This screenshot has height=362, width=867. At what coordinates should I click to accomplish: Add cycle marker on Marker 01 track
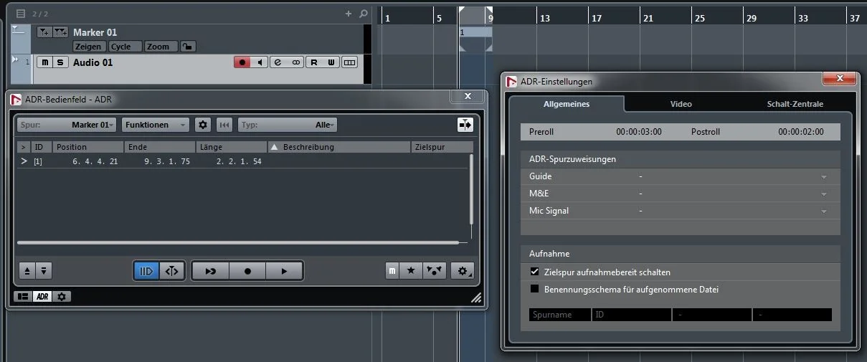tap(60, 32)
